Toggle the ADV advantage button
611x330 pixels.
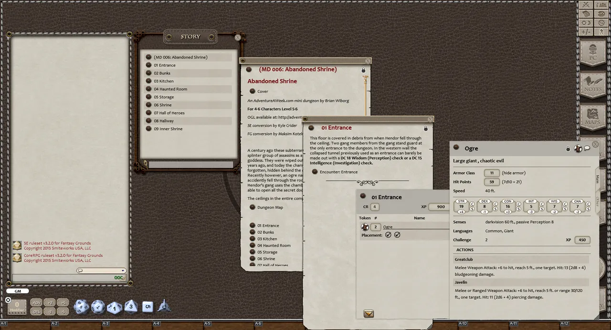[36, 303]
